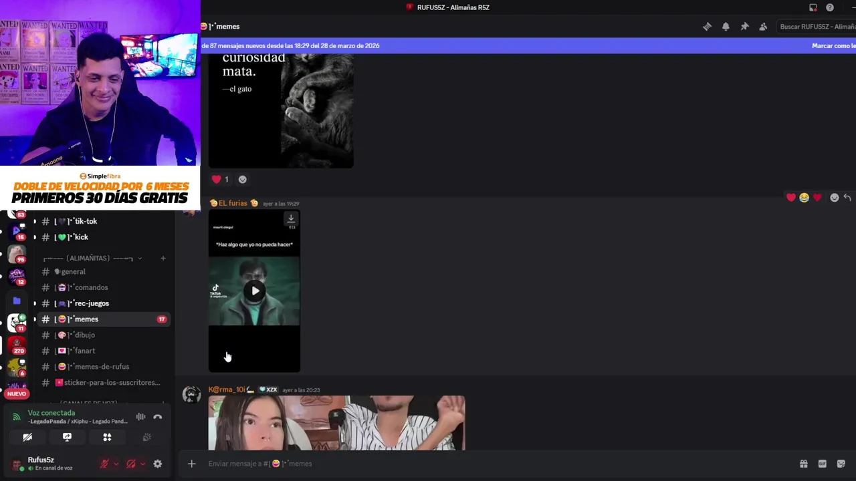Turn on camera in voice panel
The height and width of the screenshot is (481, 856).
tap(27, 437)
